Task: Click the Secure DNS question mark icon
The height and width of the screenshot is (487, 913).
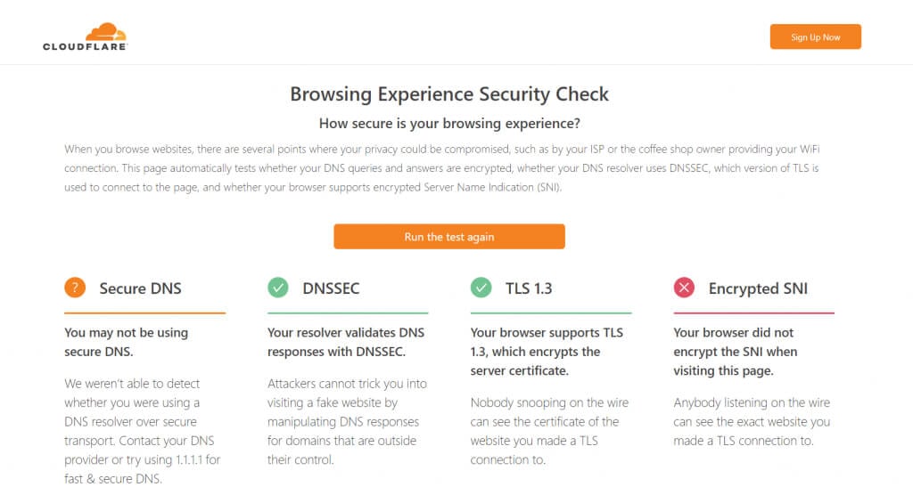Action: [x=75, y=288]
